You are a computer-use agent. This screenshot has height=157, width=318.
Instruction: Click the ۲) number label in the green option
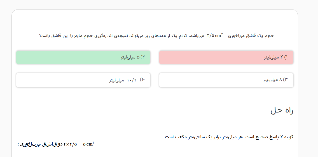click(x=143, y=57)
